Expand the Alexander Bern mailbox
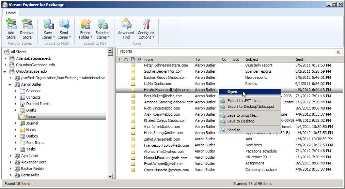The height and width of the screenshot is (189, 345). pyautogui.click(x=10, y=162)
